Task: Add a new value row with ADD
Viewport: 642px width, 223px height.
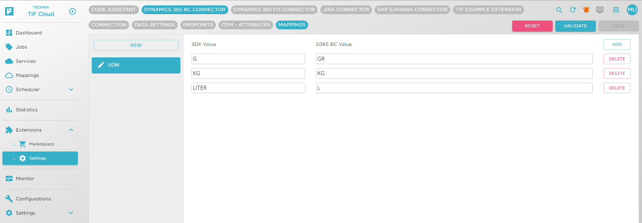Action: click(x=617, y=45)
